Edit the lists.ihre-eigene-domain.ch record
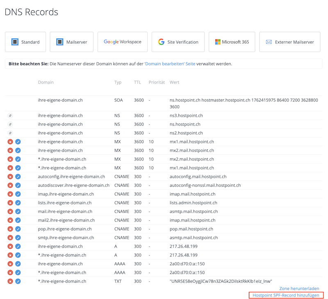Viewport: 328px width, 299px height. click(18, 203)
